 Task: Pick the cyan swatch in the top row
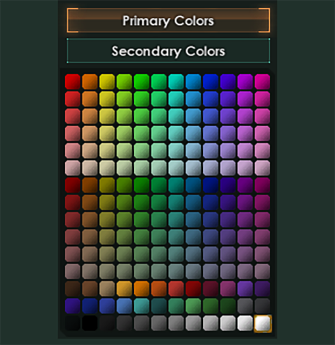pos(176,81)
